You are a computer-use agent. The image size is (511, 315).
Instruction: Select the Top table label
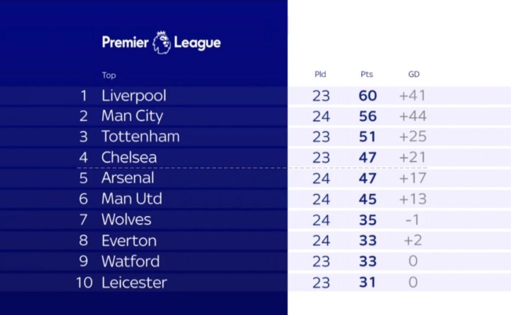coord(109,75)
